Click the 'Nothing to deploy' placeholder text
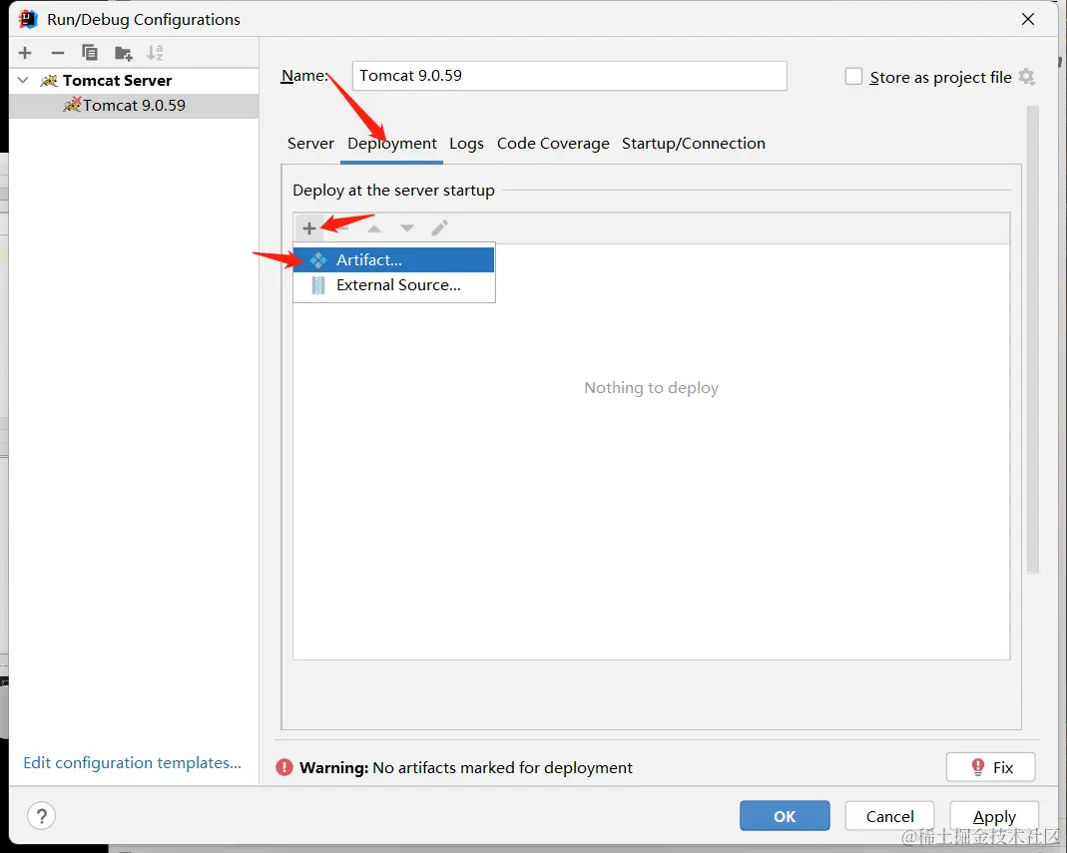Viewport: 1067px width, 853px height. (x=651, y=388)
